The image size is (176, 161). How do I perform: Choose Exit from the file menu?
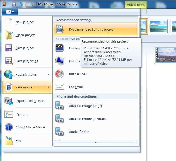pos(18,141)
